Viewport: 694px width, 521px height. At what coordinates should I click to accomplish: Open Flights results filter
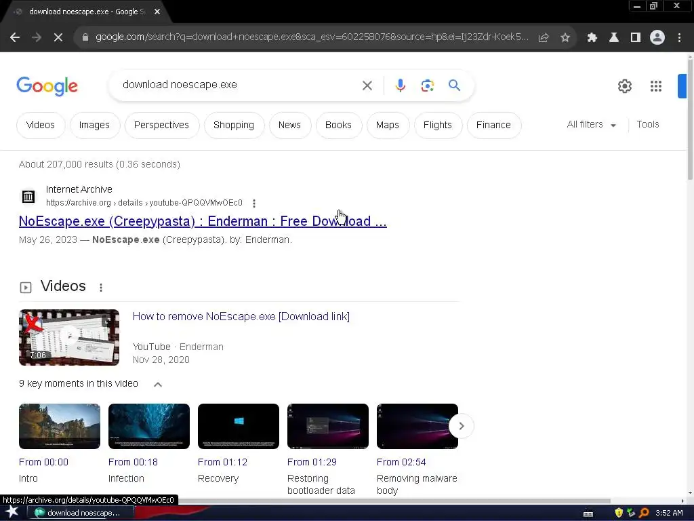click(437, 126)
